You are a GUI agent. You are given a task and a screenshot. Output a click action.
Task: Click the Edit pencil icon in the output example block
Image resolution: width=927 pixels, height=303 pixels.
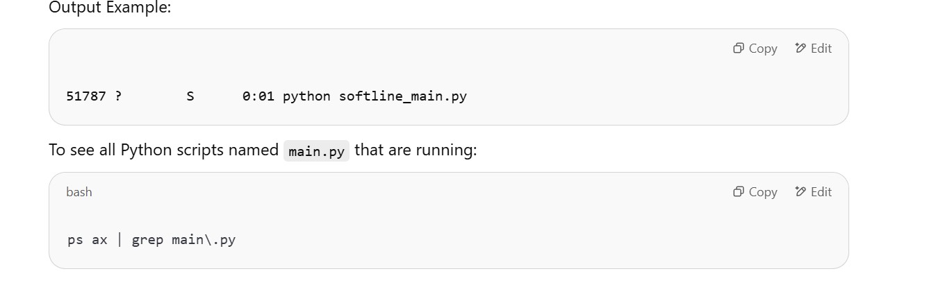(801, 49)
